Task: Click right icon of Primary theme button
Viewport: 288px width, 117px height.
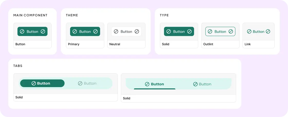Action: coord(95,31)
